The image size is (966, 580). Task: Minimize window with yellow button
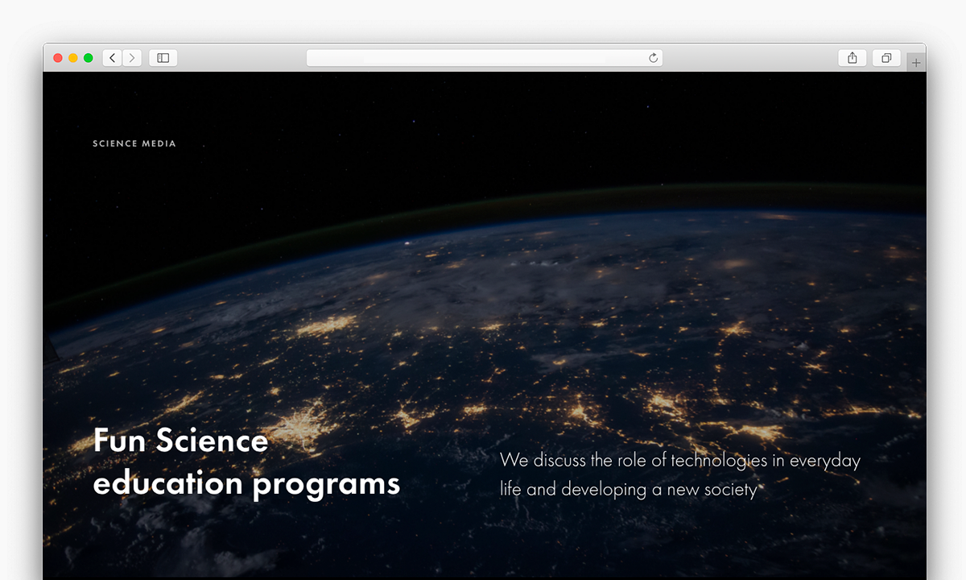[73, 58]
